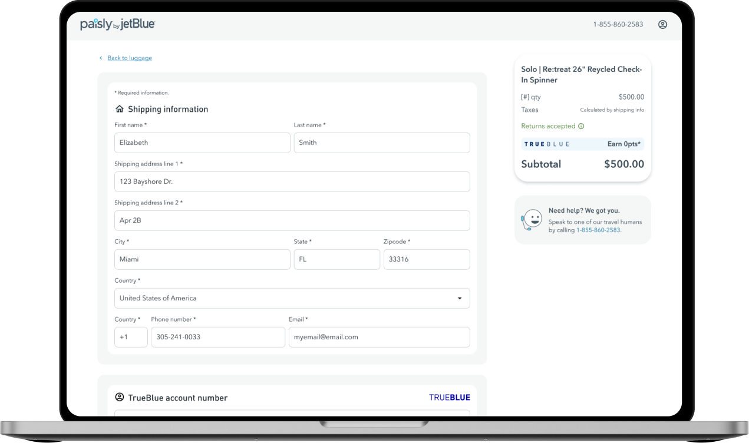Click the City field with Miami

point(202,259)
